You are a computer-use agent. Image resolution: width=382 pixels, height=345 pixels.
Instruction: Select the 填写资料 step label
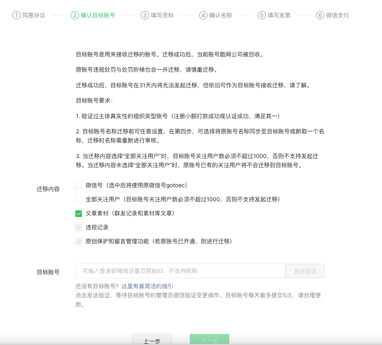click(162, 15)
